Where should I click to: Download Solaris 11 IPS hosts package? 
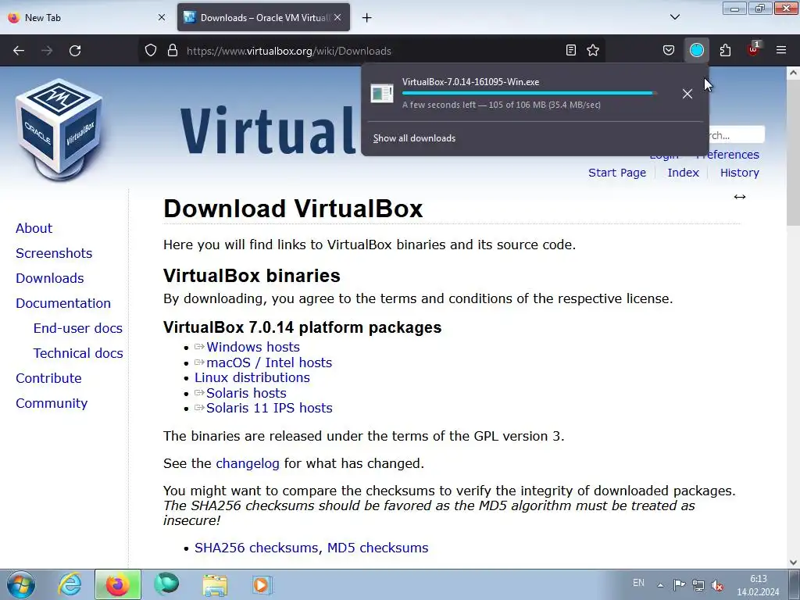click(x=269, y=408)
